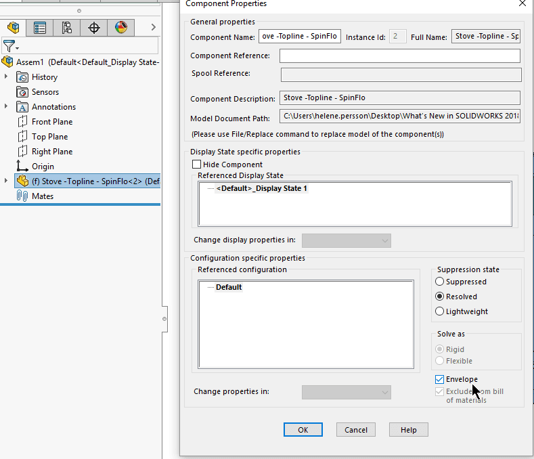Image resolution: width=534 pixels, height=459 pixels.
Task: Select the Mates folder icon
Action: (x=22, y=196)
